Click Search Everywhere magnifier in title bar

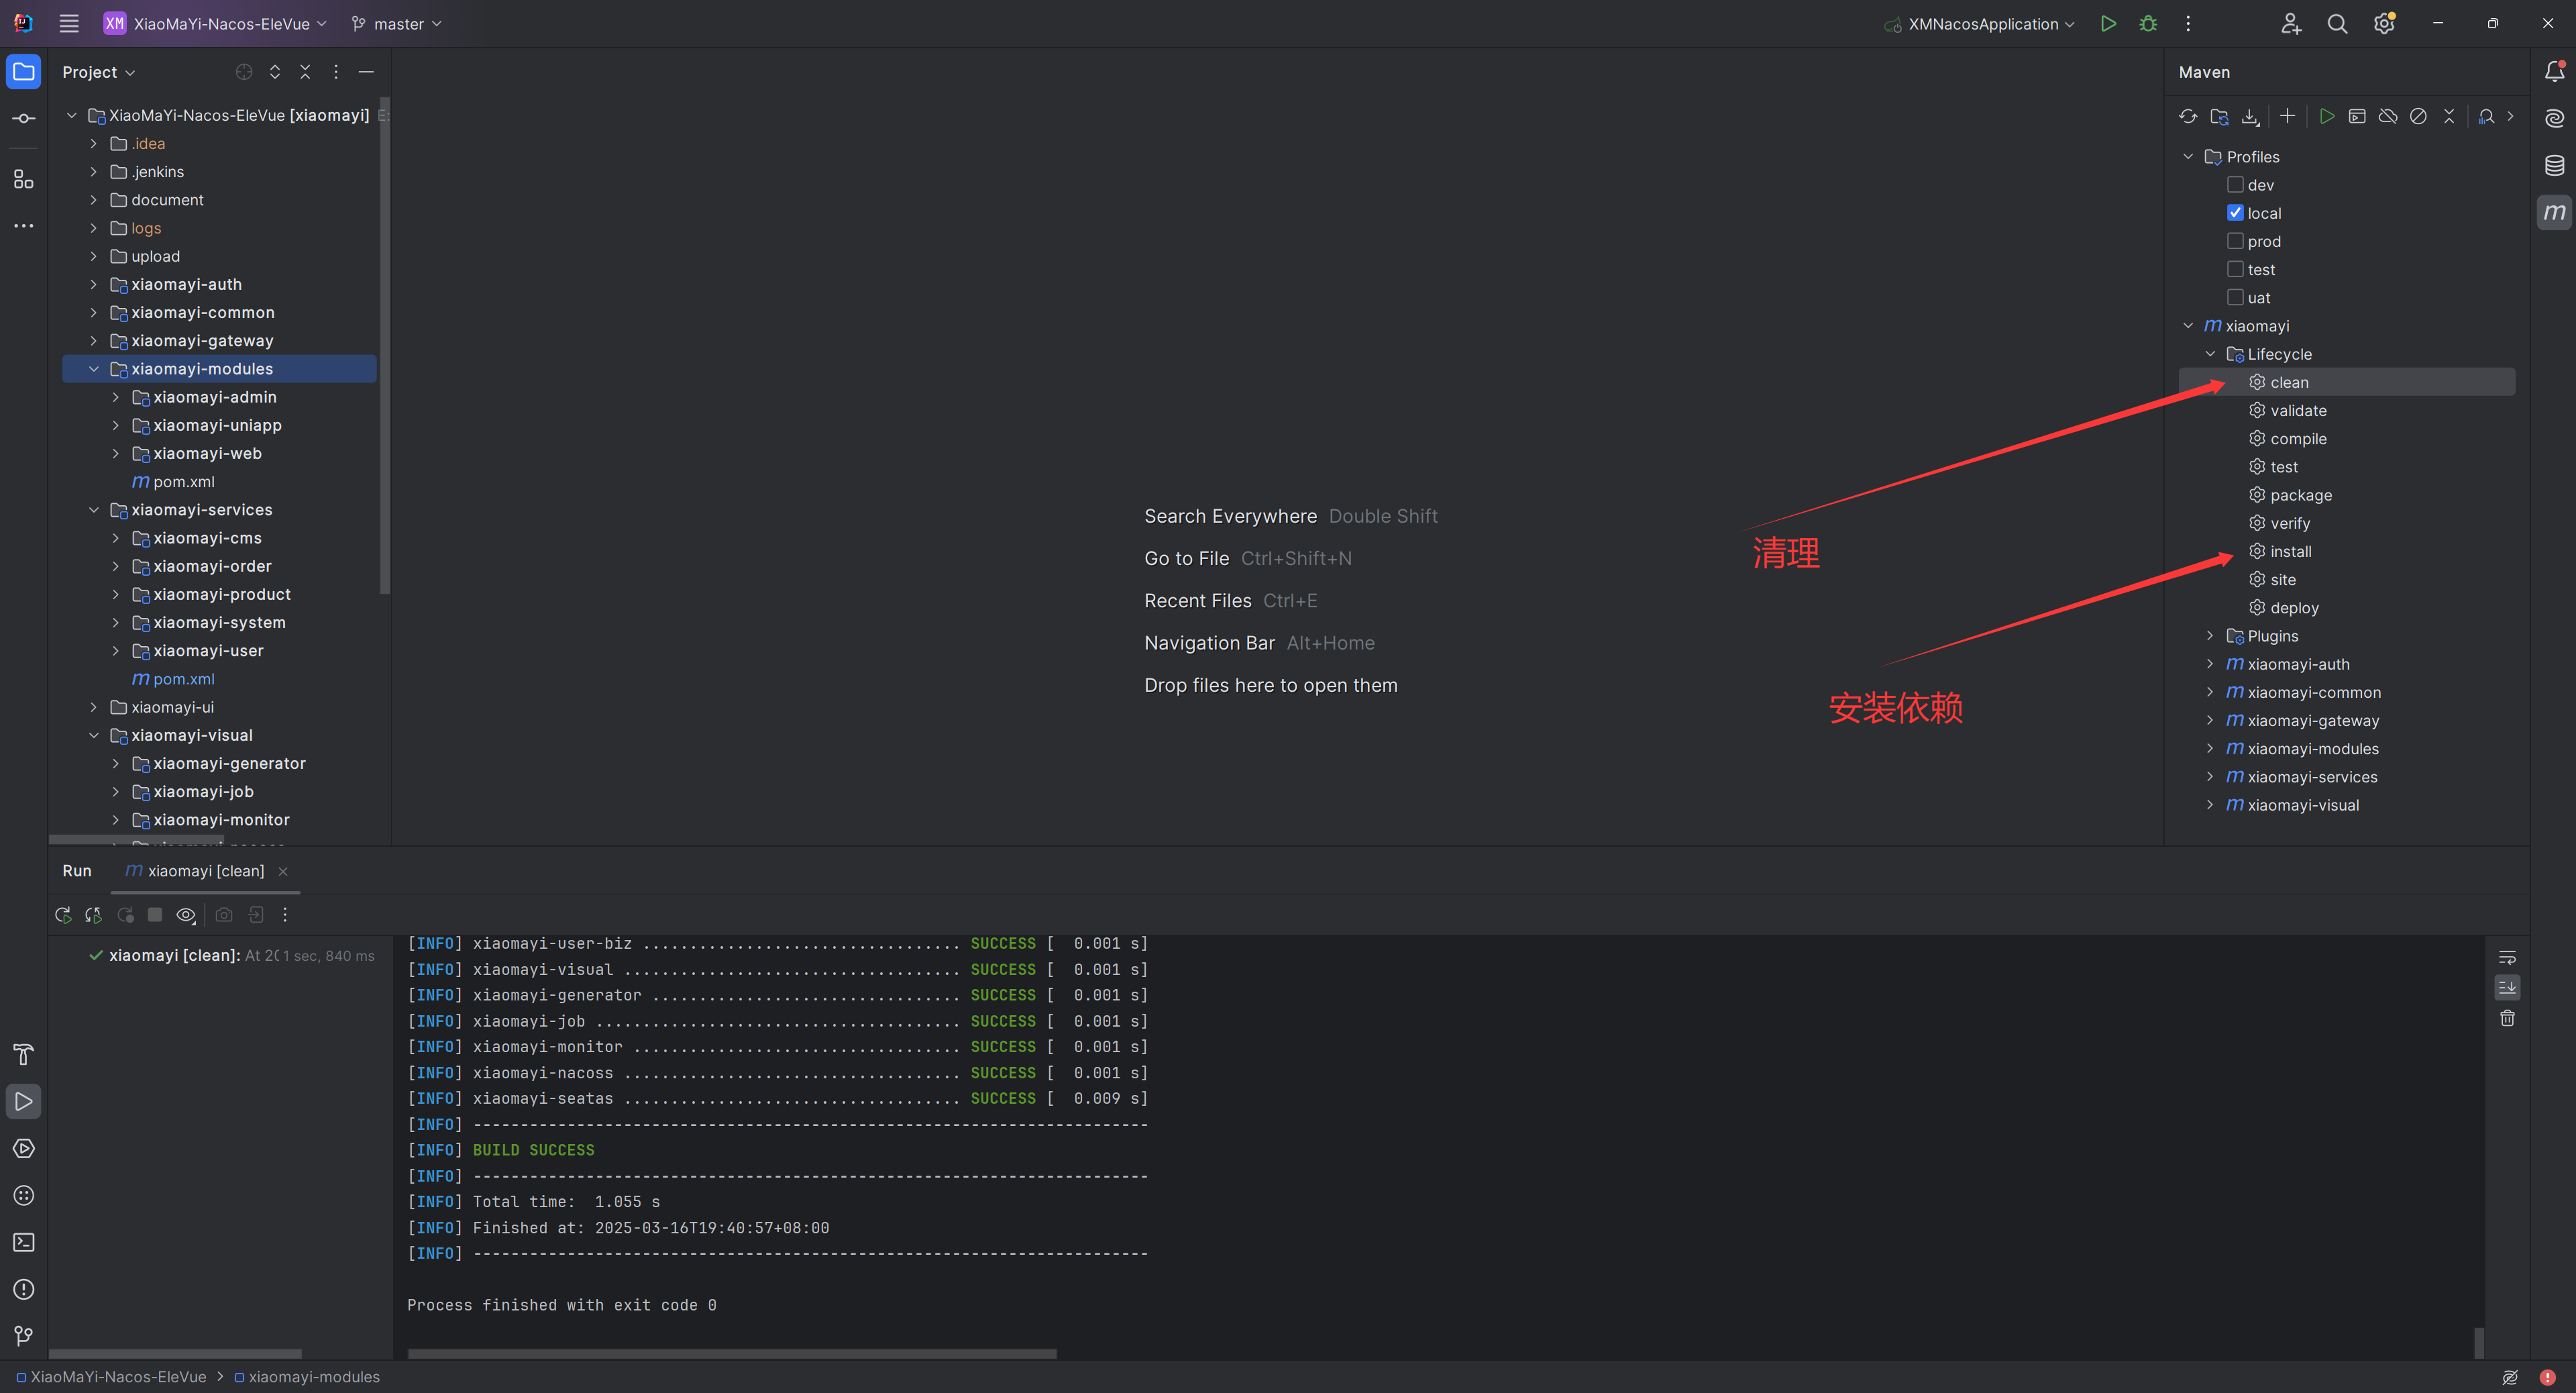tap(2337, 24)
